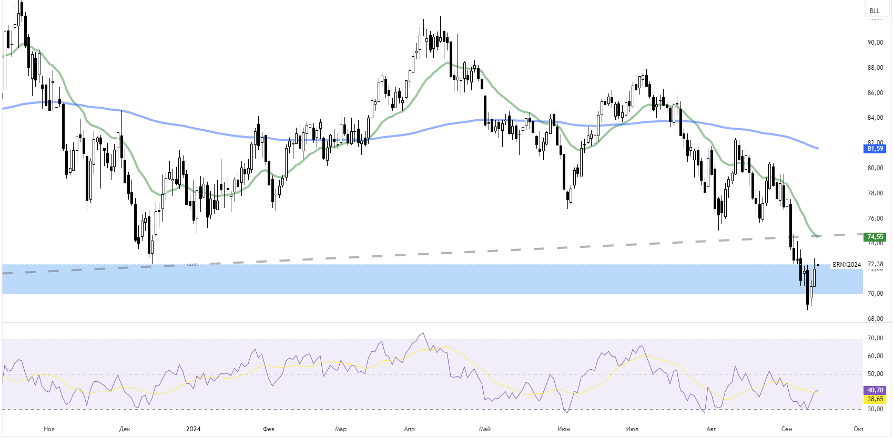Click the 70,00 label on the RSI scale
894x438 pixels.
point(875,338)
